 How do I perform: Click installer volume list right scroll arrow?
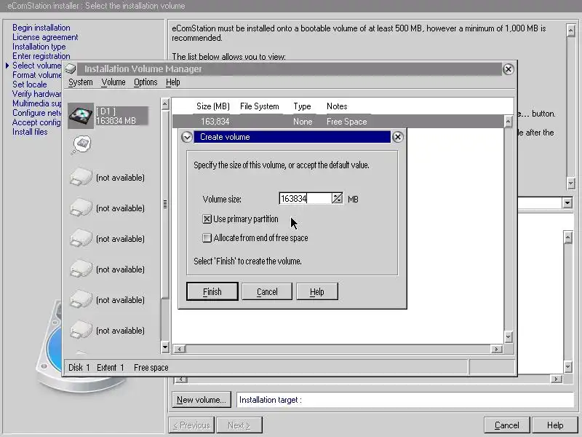coord(556,379)
